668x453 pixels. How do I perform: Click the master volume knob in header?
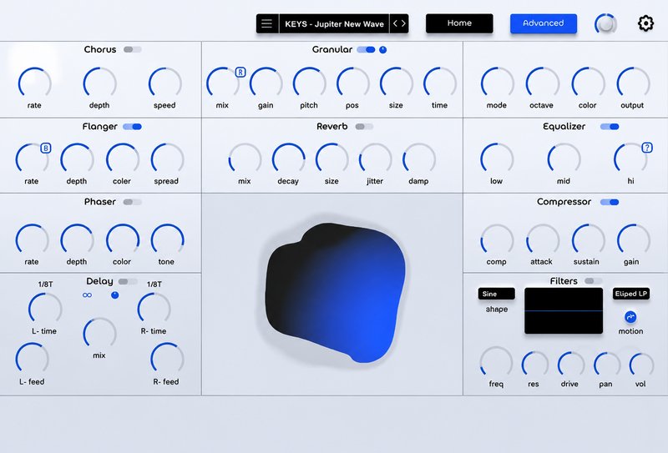pyautogui.click(x=606, y=24)
